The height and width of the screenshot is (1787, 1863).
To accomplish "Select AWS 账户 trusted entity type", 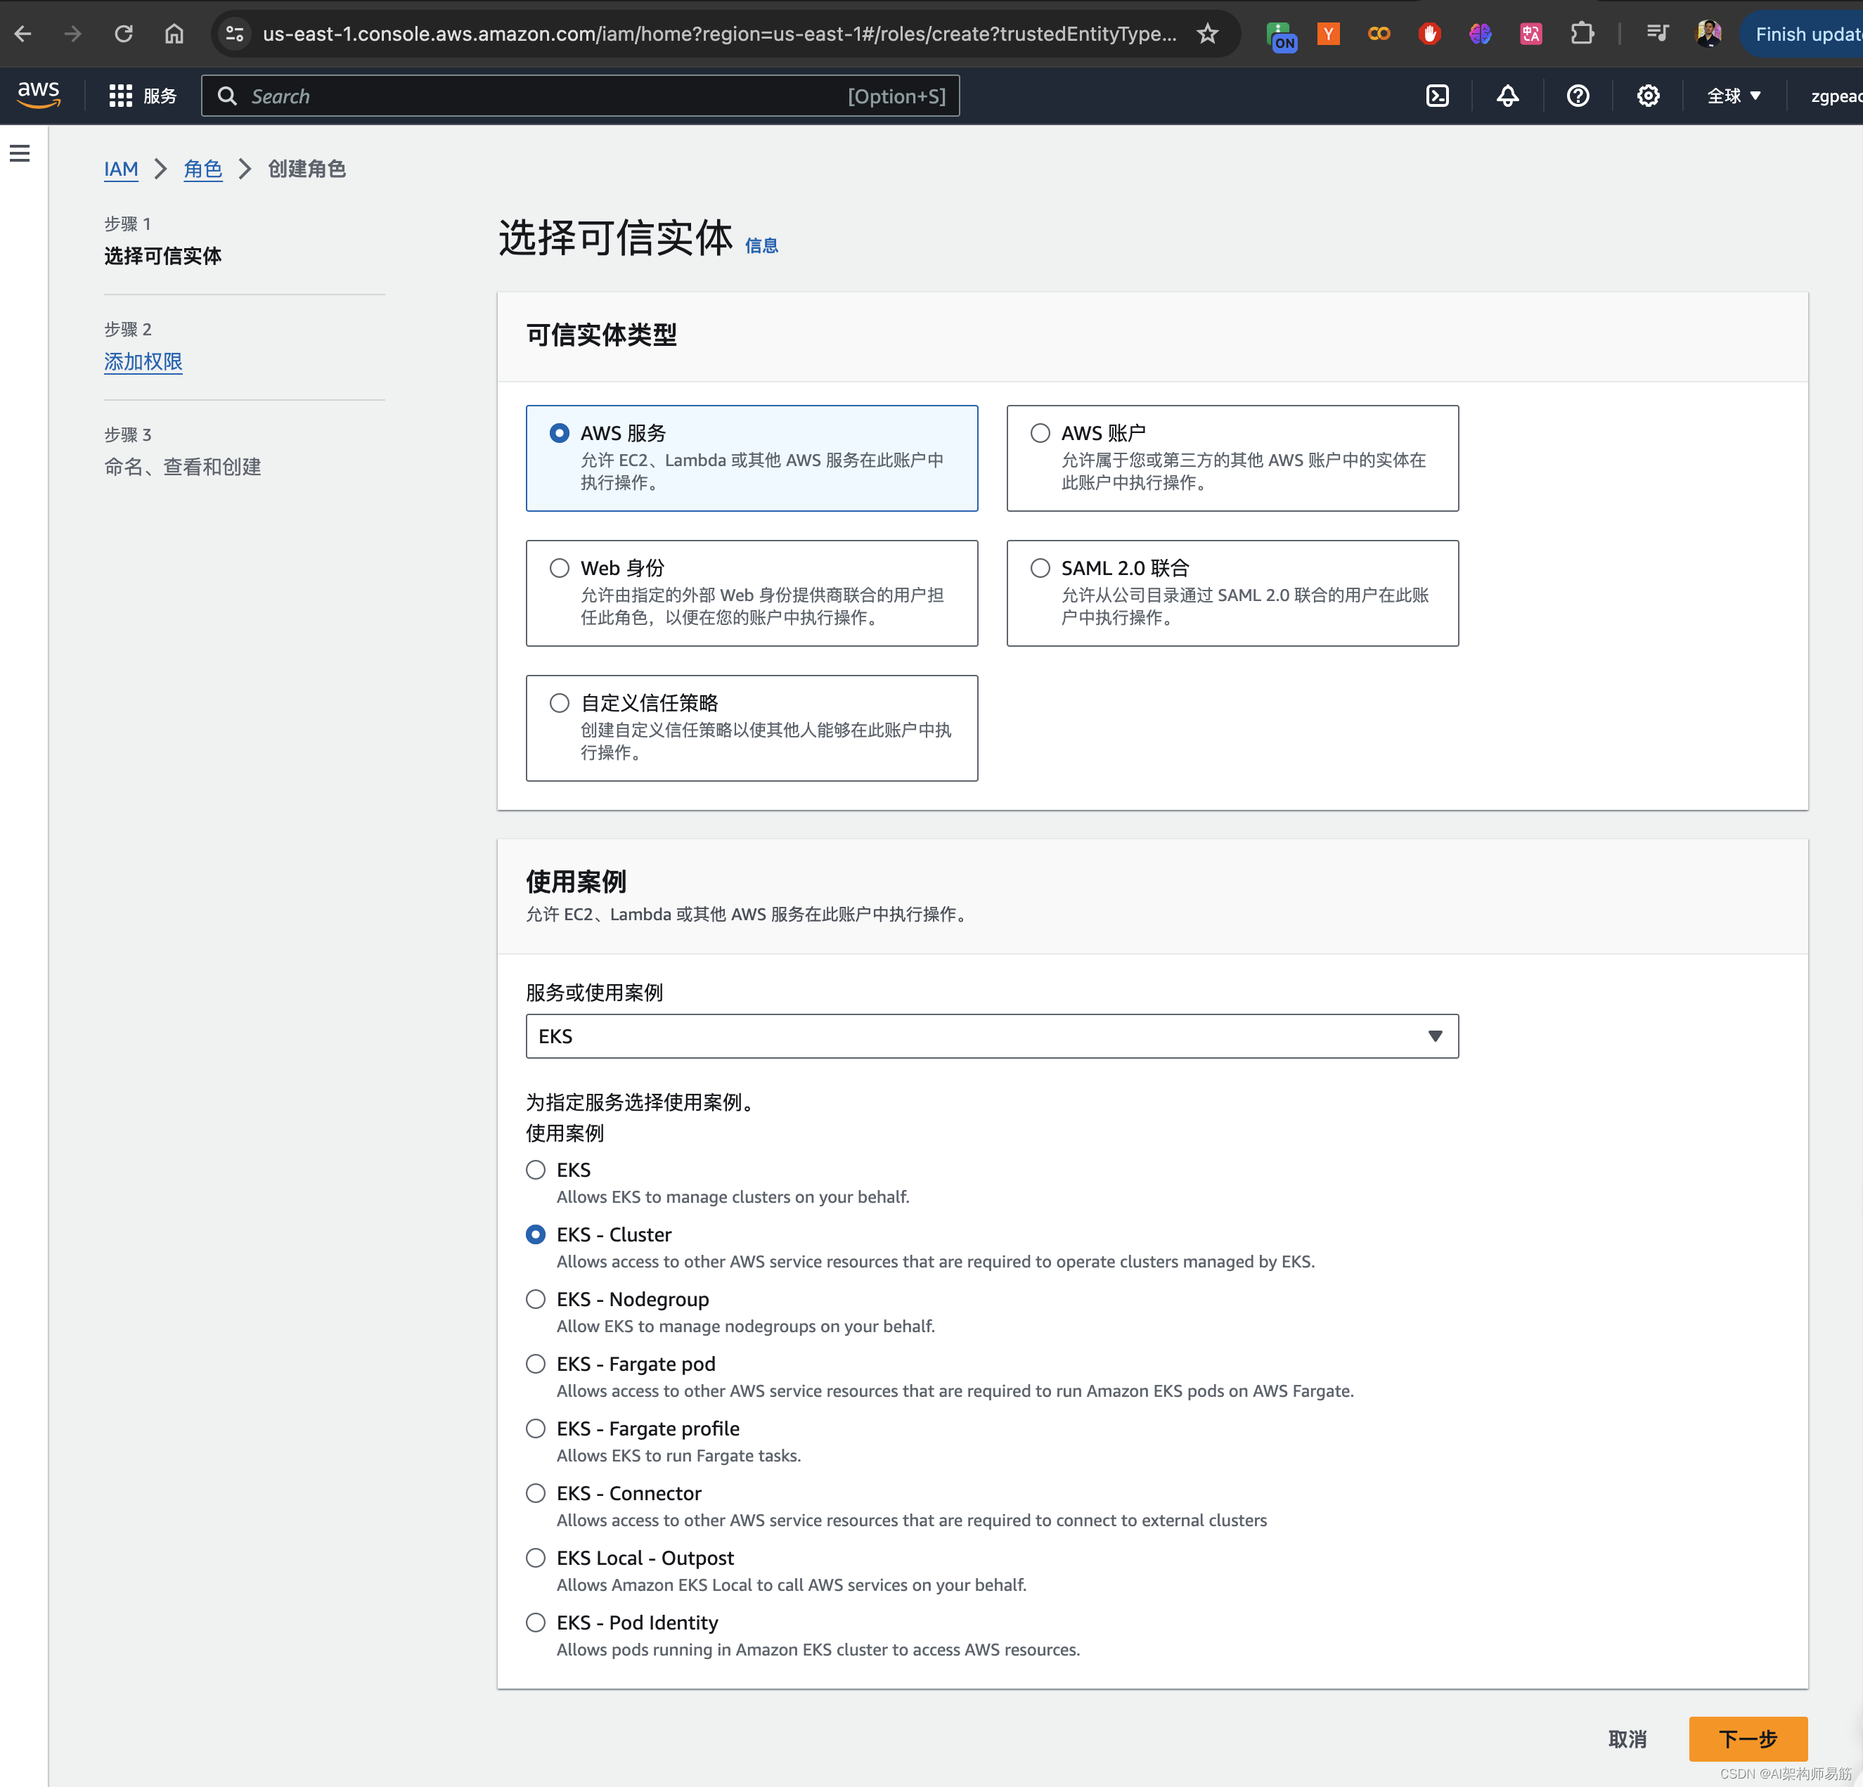I will coord(1233,458).
